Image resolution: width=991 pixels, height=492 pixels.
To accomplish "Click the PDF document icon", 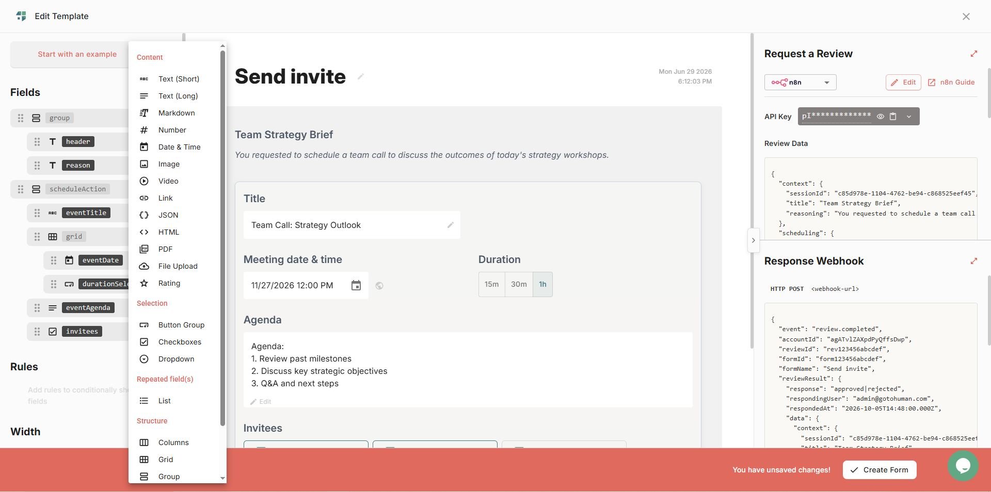I will point(144,249).
